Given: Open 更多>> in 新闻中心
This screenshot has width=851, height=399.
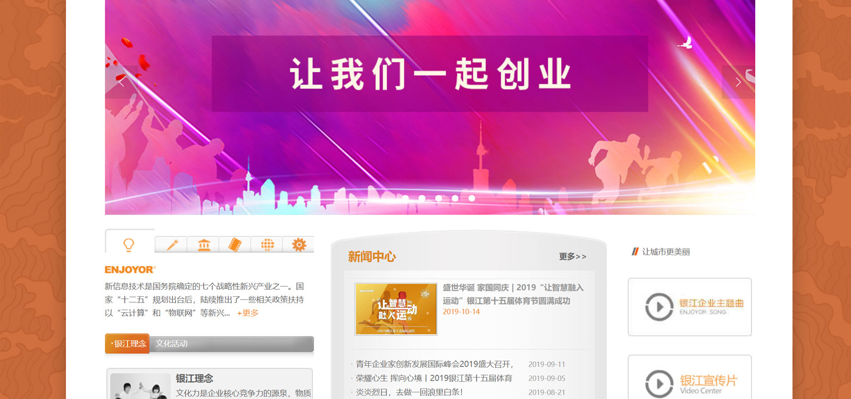Looking at the screenshot, I should click(x=572, y=256).
